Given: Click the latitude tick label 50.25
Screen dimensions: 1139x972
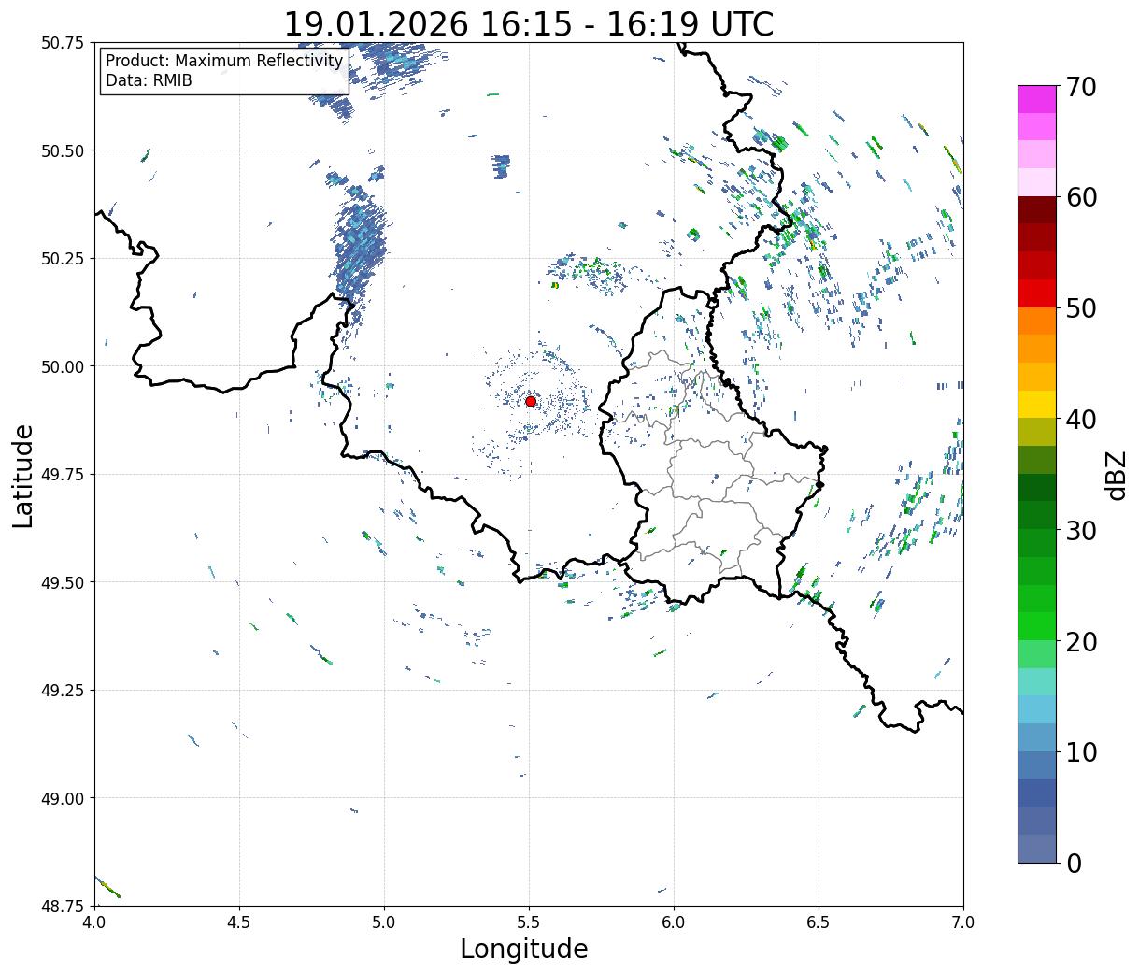Looking at the screenshot, I should pos(63,259).
